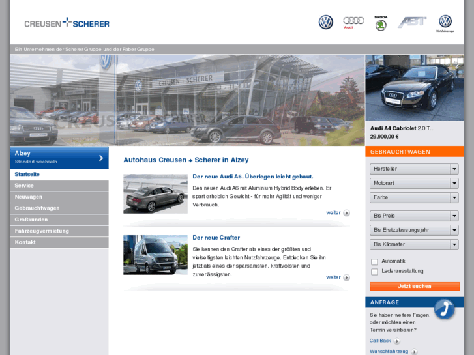Open the ABT brand logo

coord(412,22)
